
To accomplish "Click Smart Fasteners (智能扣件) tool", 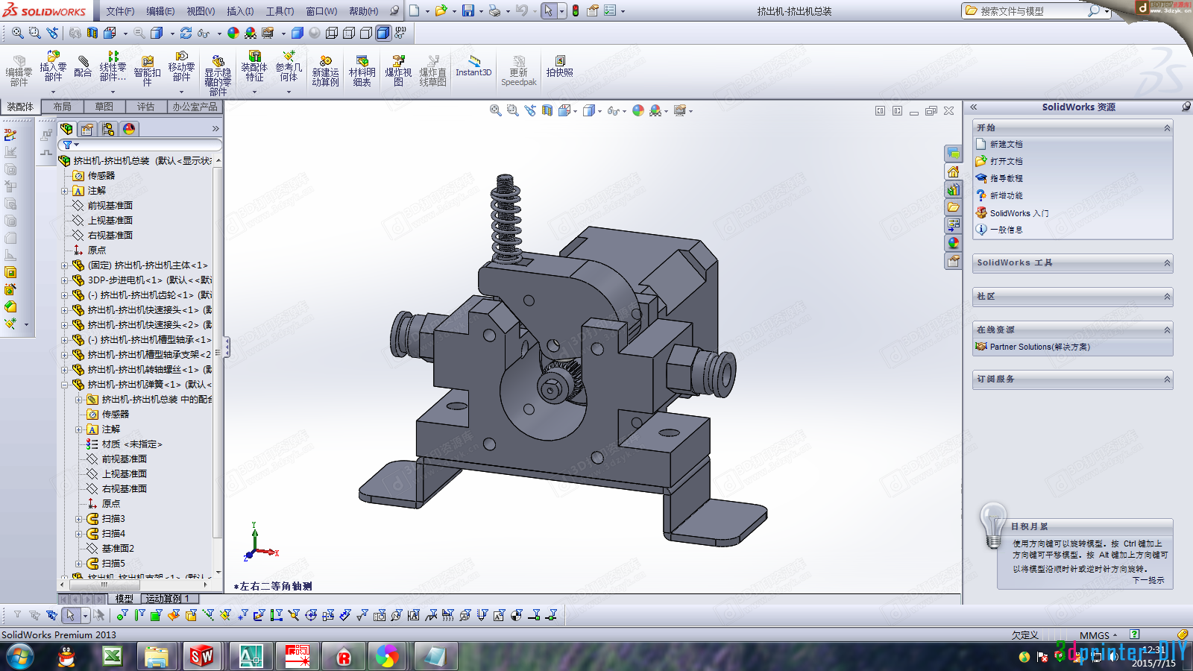I will (147, 70).
